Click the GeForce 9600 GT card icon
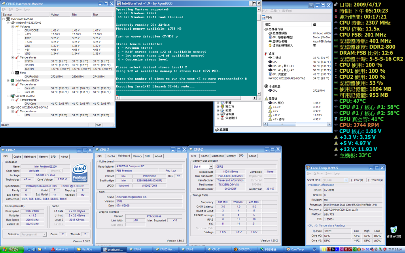Image resolution: width=405 pixels, height=253 pixels. point(12,96)
